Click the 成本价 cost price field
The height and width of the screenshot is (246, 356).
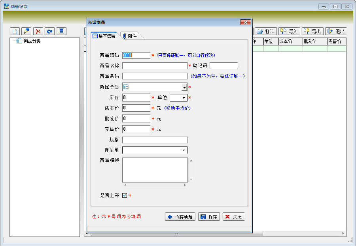[x=136, y=108]
